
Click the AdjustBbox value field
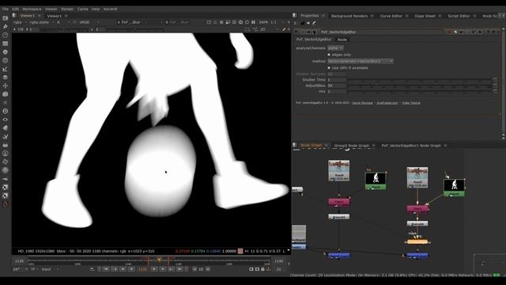click(x=336, y=85)
